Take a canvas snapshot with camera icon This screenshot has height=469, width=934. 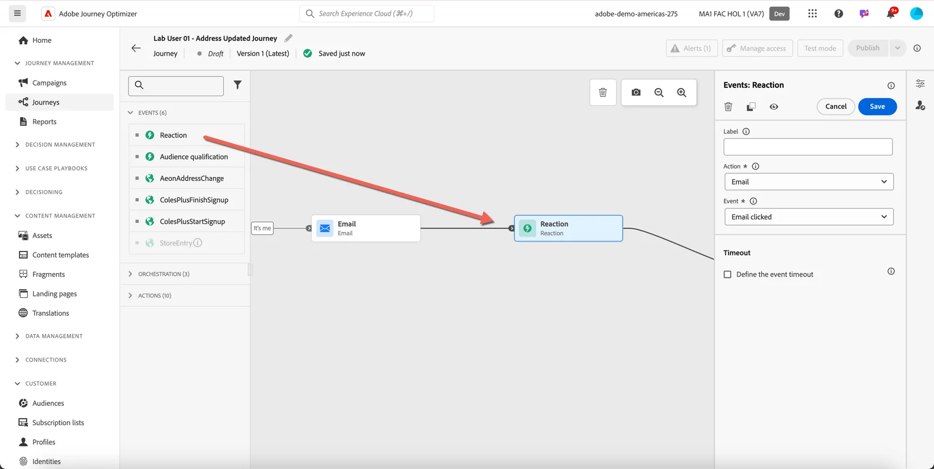click(x=636, y=92)
